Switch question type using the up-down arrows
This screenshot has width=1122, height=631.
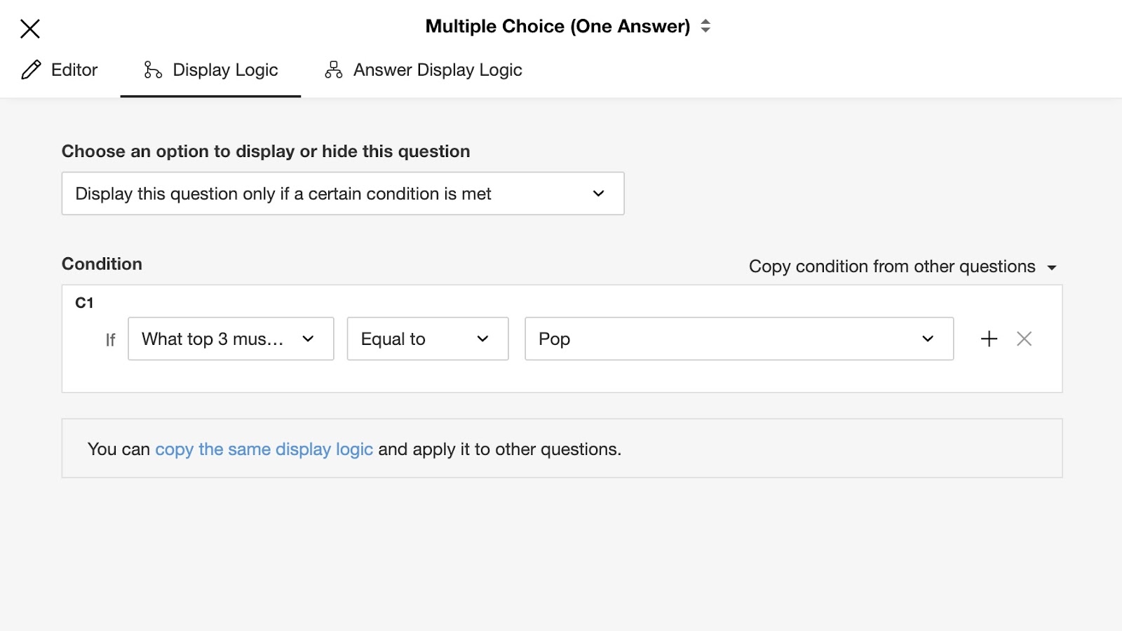[x=705, y=27]
